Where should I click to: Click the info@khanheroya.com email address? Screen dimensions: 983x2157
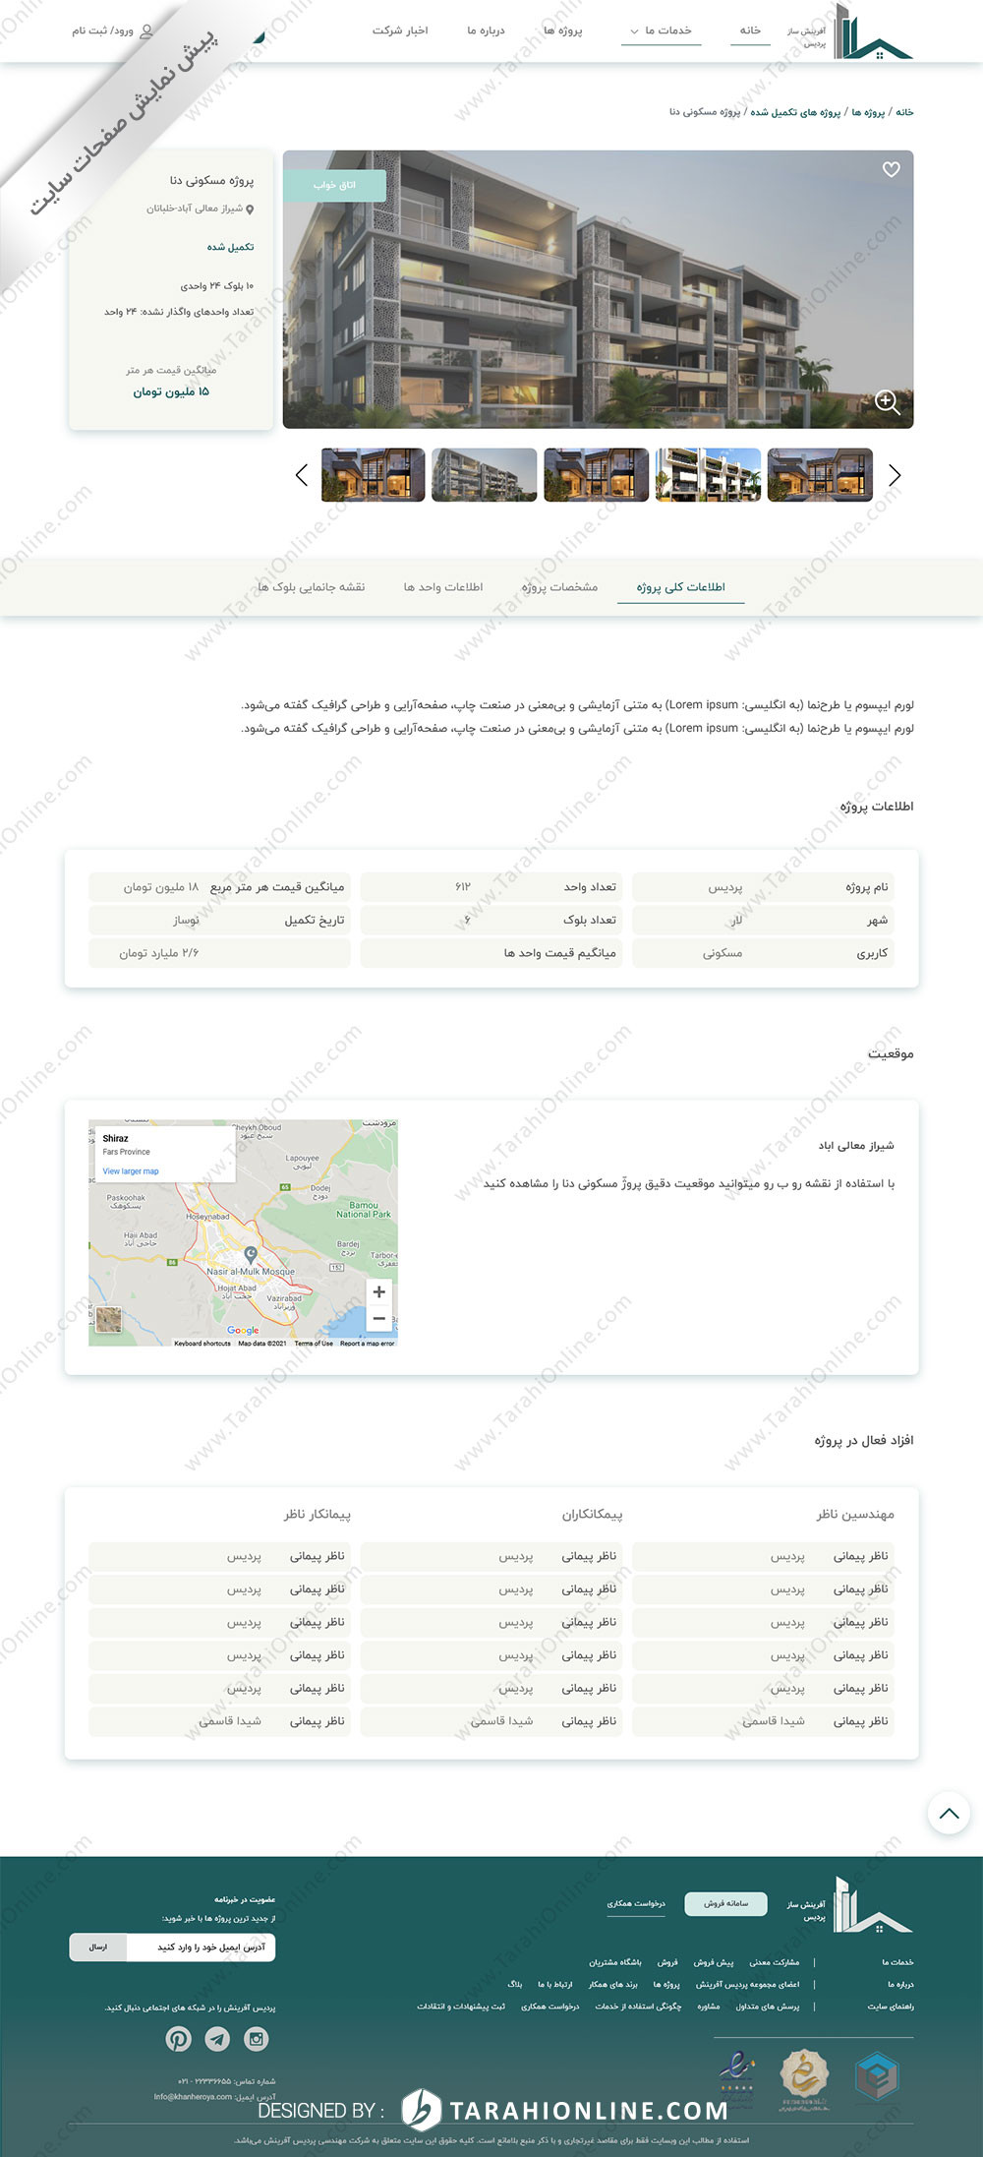click(x=193, y=2096)
